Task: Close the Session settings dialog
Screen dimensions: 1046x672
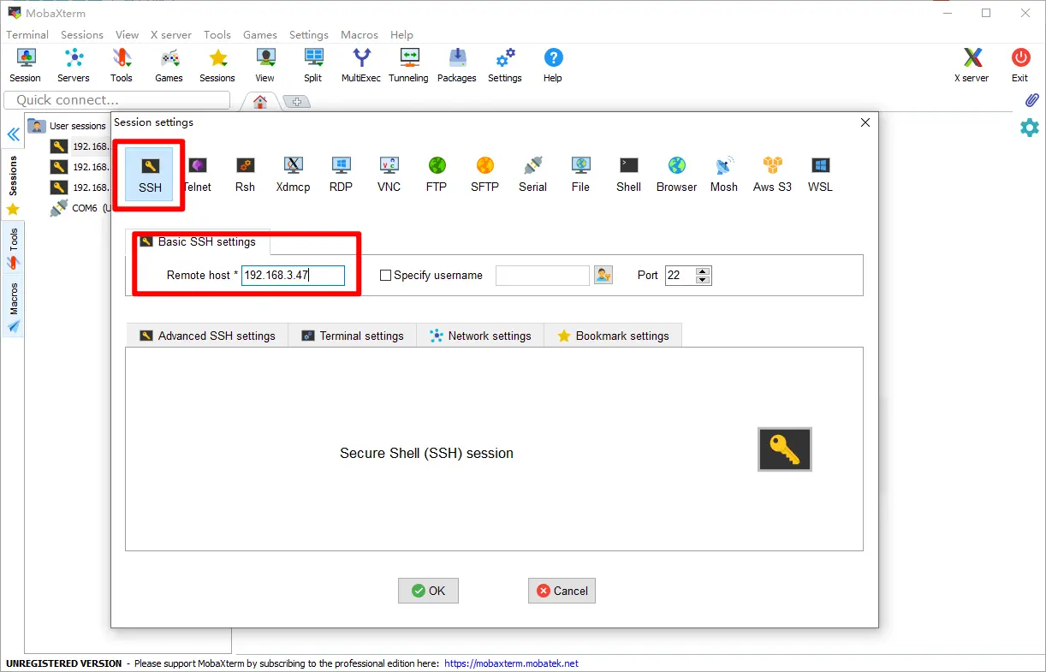Action: (865, 122)
